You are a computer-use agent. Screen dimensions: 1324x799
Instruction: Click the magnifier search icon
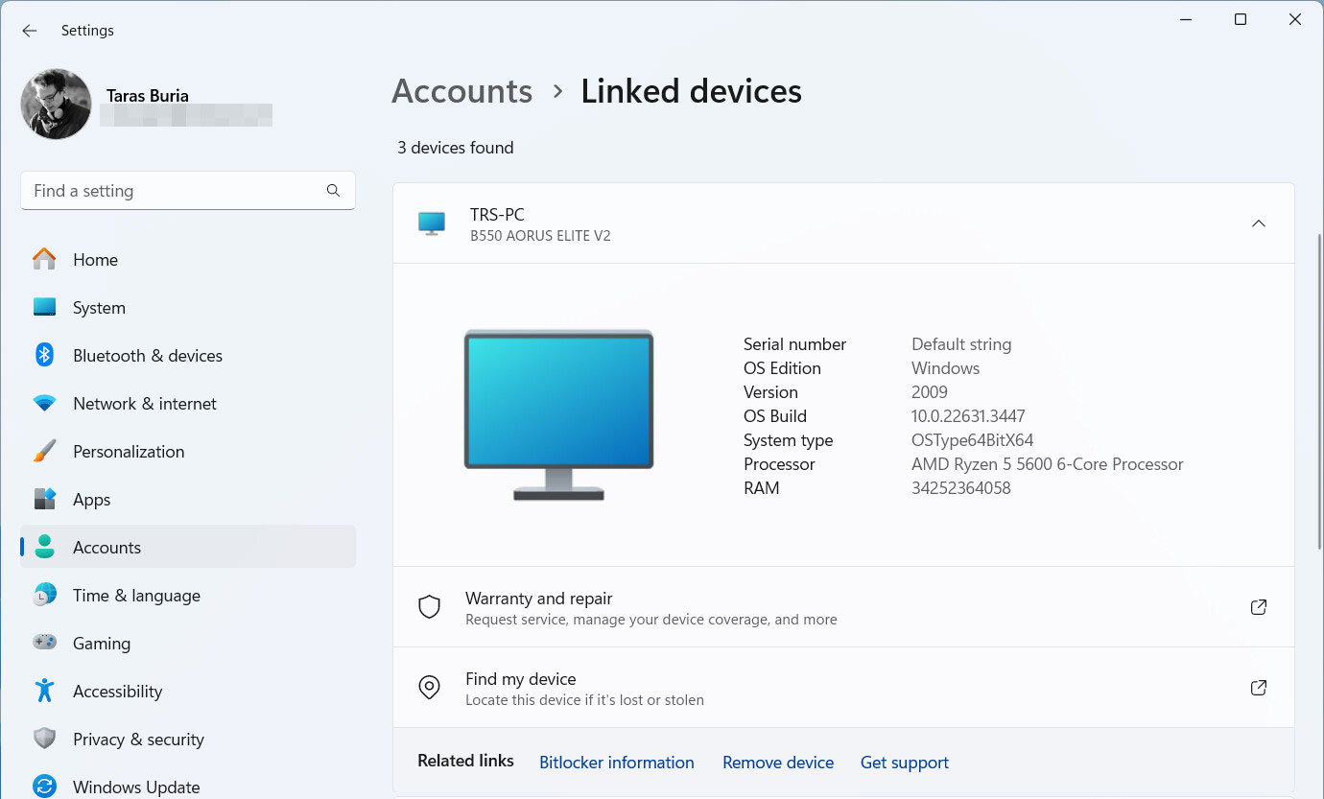333,191
